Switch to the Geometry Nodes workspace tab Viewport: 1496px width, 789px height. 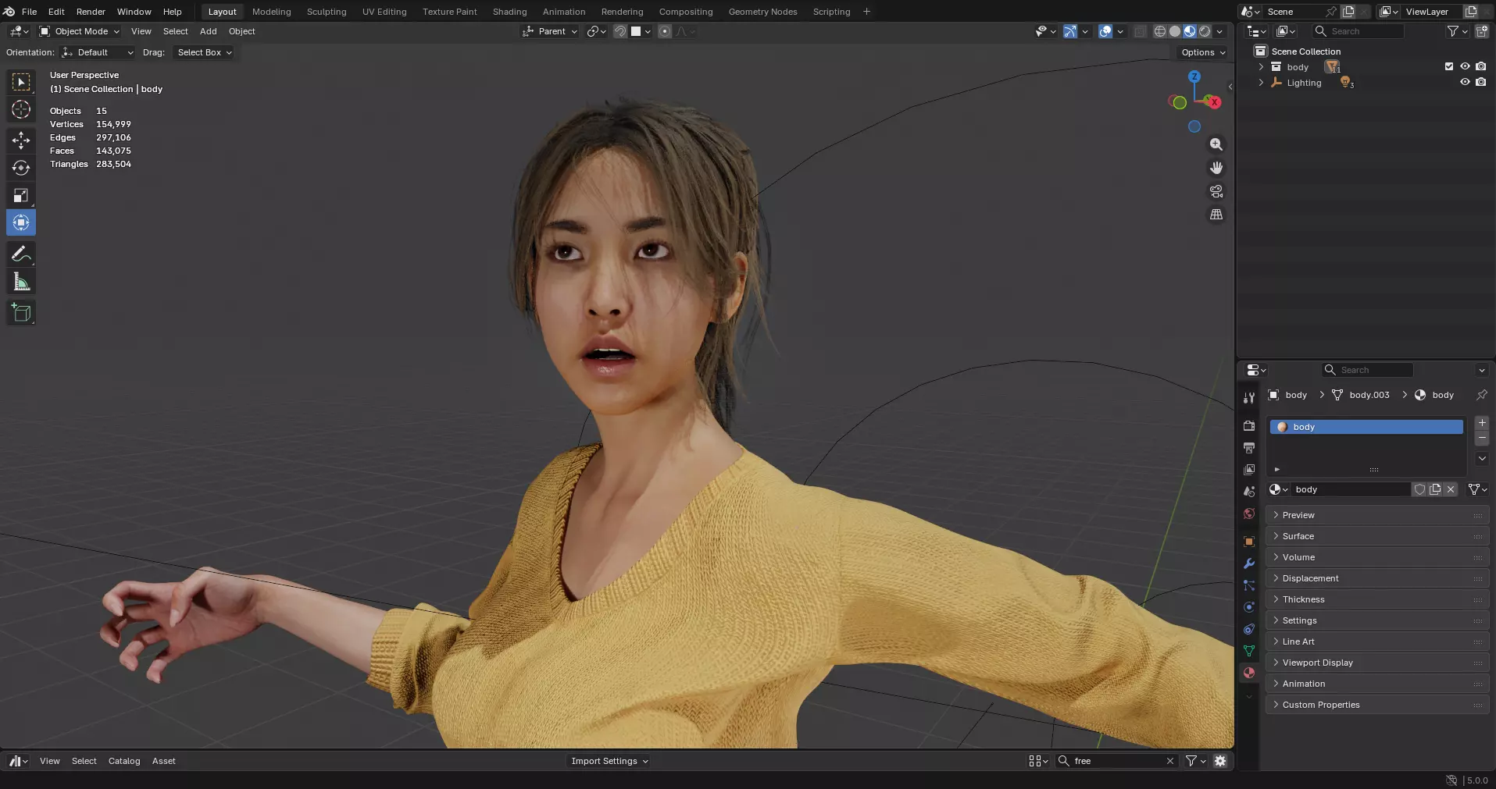[x=762, y=12]
